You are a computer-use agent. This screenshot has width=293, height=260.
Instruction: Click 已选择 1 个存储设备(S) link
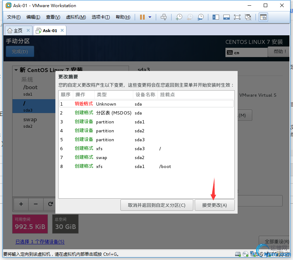pos(40,242)
